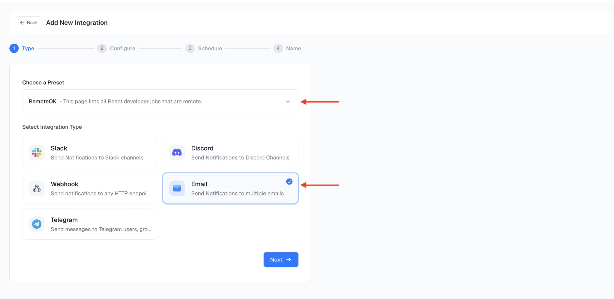Jump to step 2 Configure
The height and width of the screenshot is (299, 614).
click(x=116, y=48)
